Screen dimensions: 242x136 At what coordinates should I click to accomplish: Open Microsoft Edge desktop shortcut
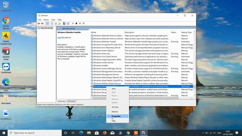coord(6,85)
